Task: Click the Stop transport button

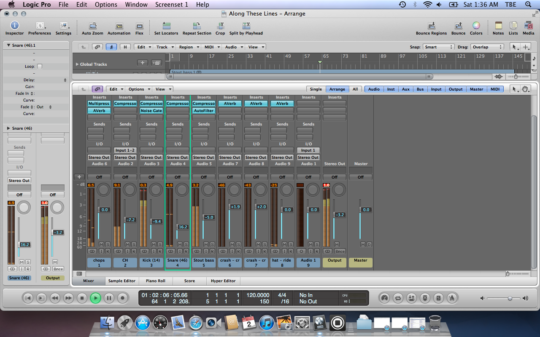Action: (82, 298)
